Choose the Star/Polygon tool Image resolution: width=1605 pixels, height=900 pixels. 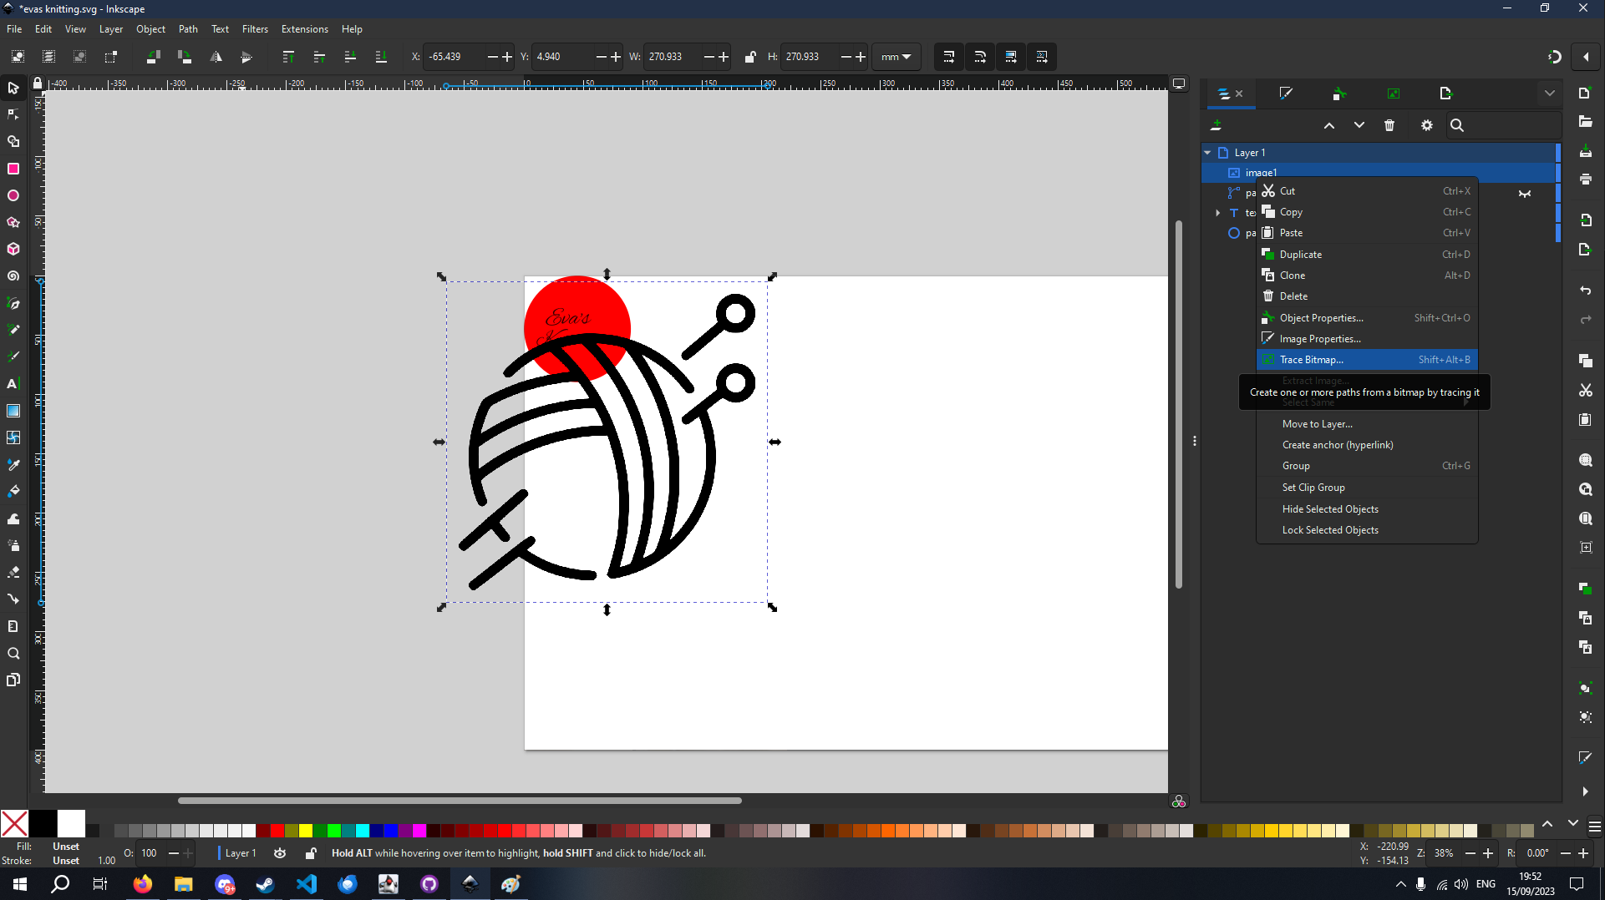click(13, 222)
